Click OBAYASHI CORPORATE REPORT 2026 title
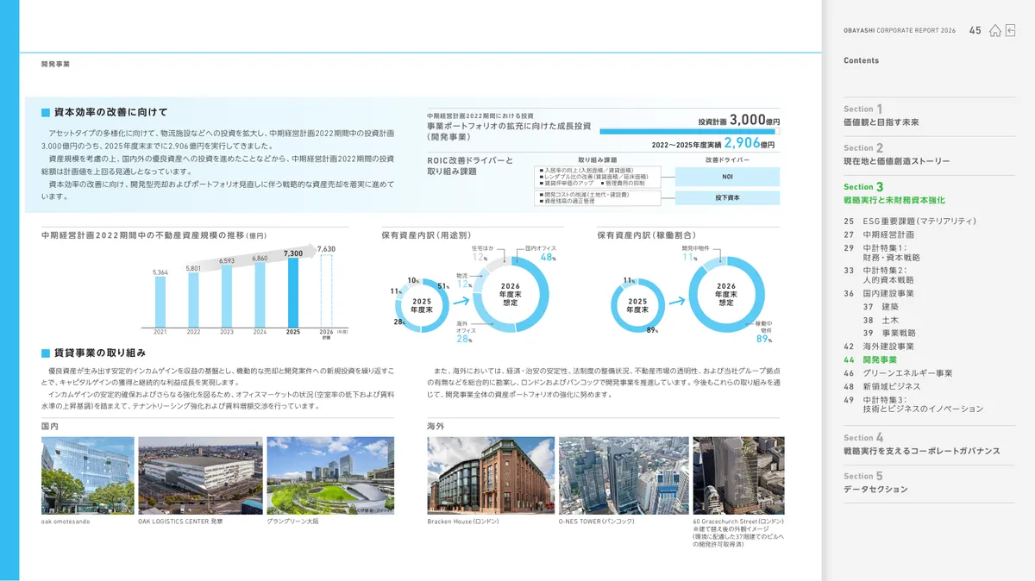The width and height of the screenshot is (1035, 581). click(900, 30)
